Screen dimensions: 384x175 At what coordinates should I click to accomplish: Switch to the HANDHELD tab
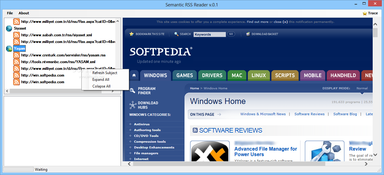[x=343, y=75]
